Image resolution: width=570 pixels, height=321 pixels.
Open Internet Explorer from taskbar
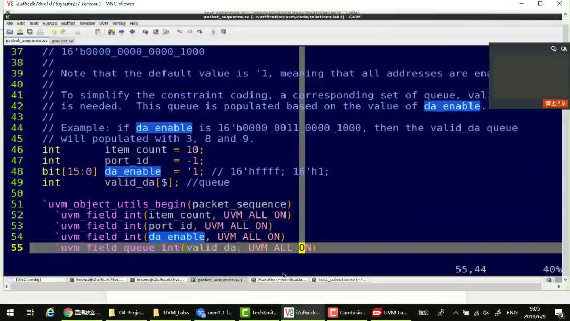coord(50,312)
